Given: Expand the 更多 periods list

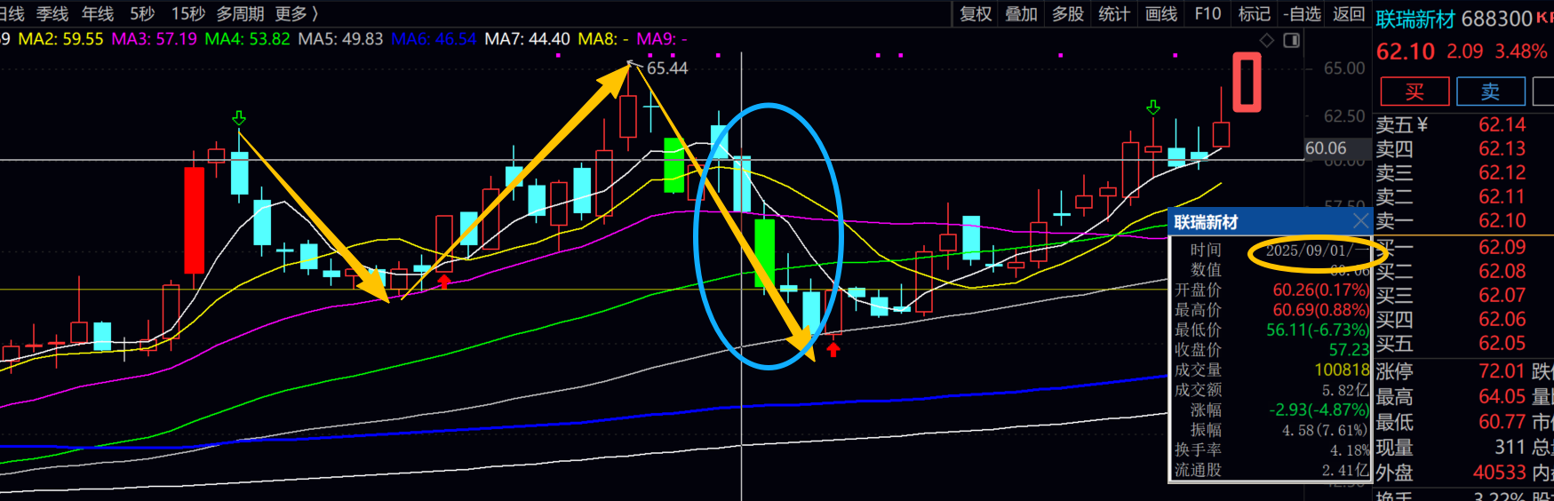Looking at the screenshot, I should coord(296,13).
